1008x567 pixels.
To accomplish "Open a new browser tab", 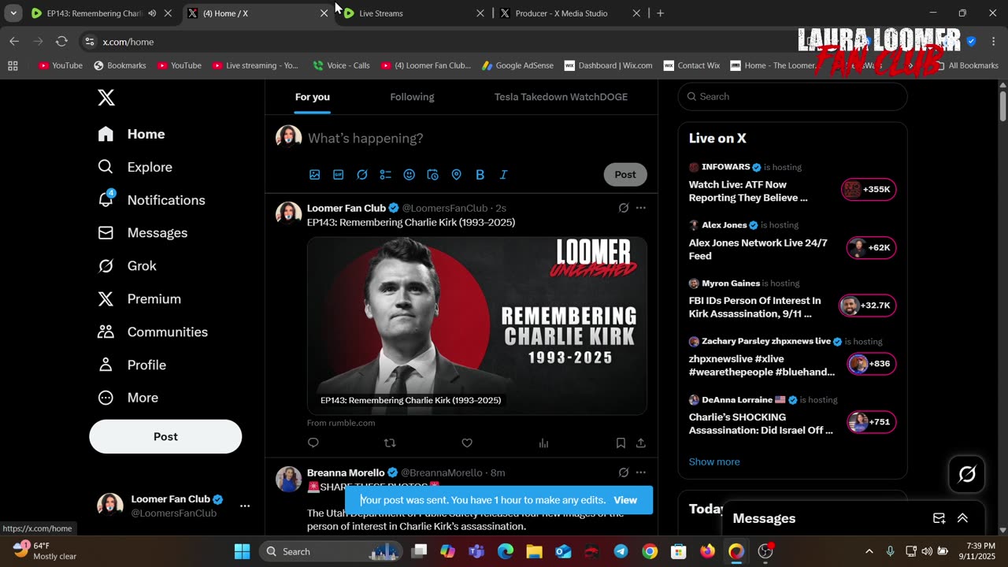I will pos(660,13).
